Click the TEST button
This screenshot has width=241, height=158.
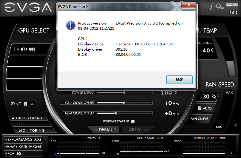(x=31, y=124)
